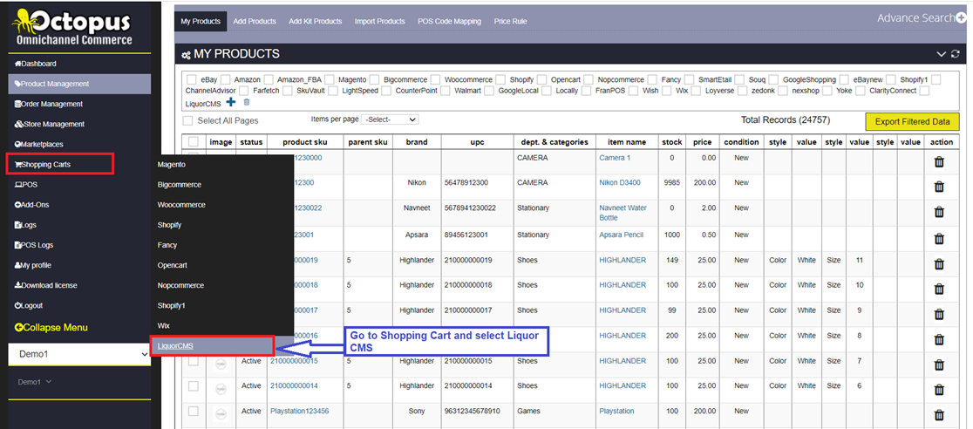Open the Playstation123456 SKU link
This screenshot has width=973, height=429.
[300, 411]
